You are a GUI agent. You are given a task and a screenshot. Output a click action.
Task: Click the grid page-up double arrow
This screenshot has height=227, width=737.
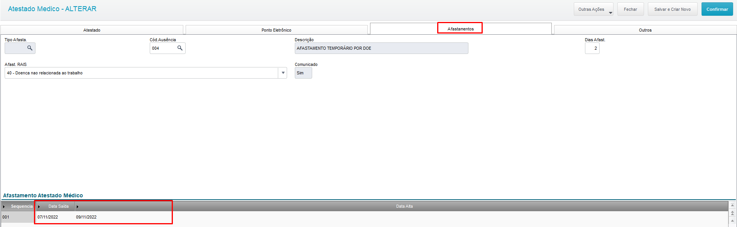pyautogui.click(x=732, y=213)
